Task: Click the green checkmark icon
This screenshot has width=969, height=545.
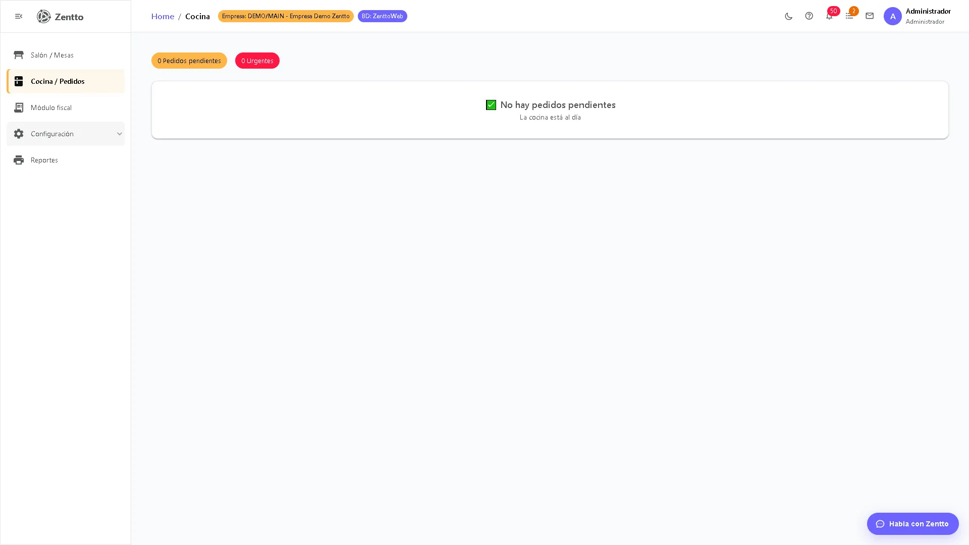Action: click(x=491, y=105)
